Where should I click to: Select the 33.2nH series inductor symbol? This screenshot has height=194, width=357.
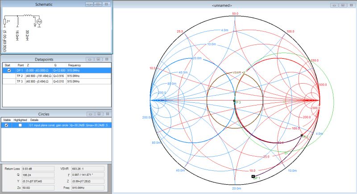[x=28, y=16]
